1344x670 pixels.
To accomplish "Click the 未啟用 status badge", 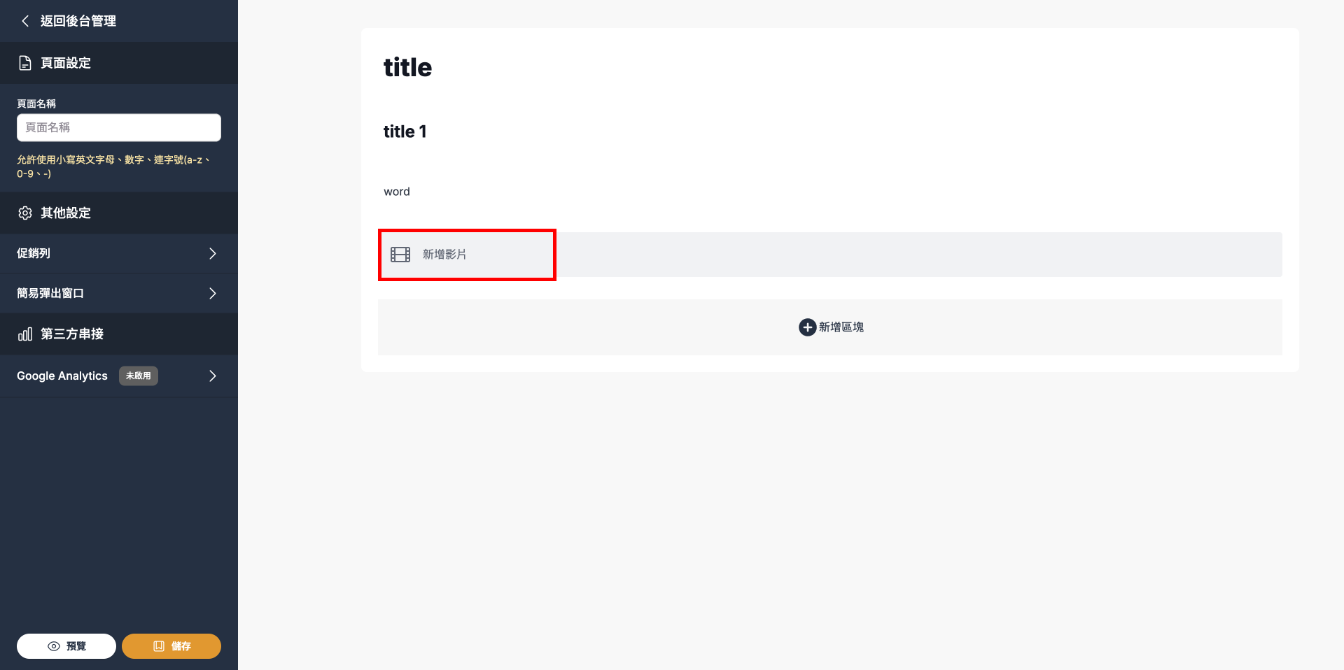I will tap(139, 376).
